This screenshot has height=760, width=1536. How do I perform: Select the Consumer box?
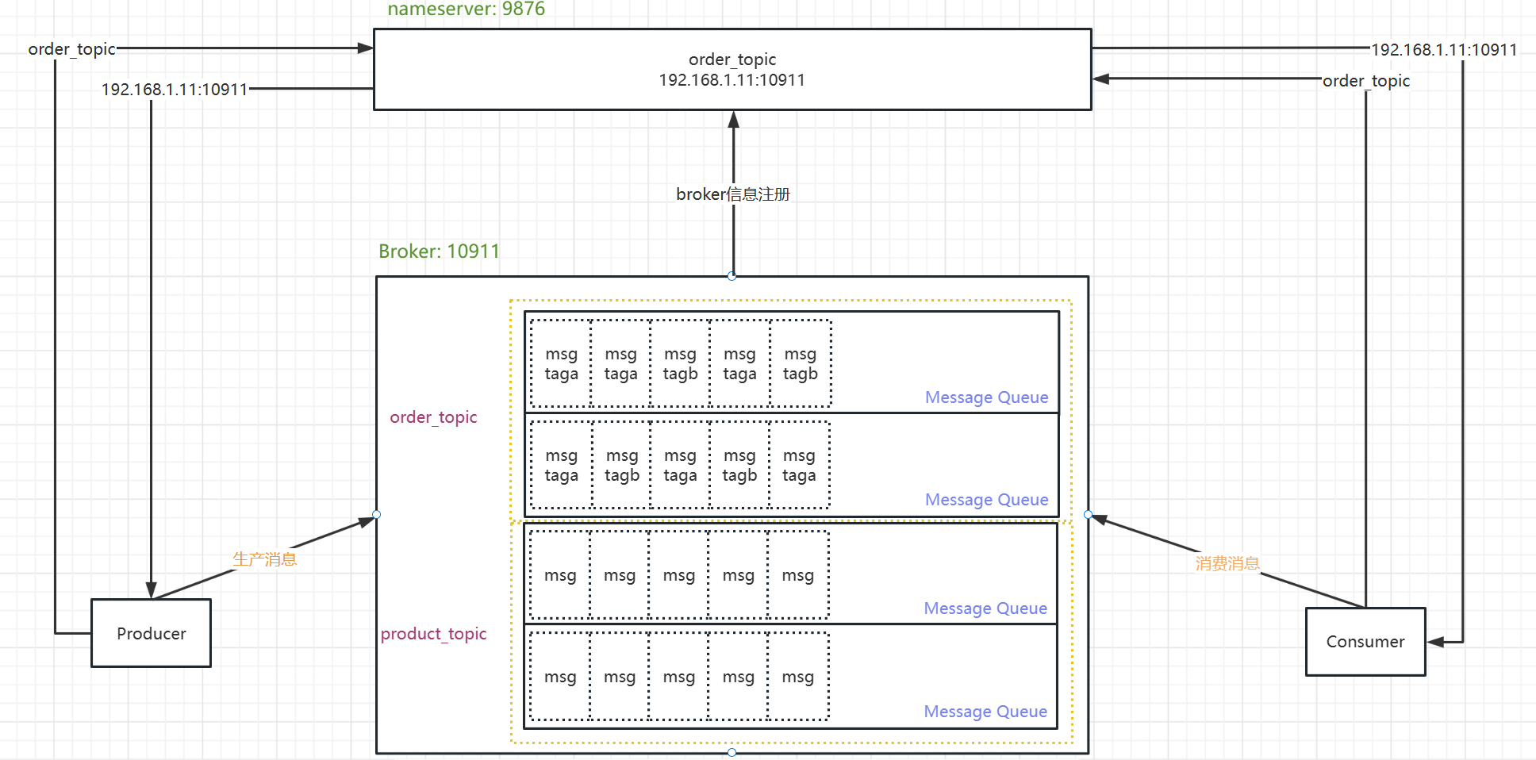point(1365,642)
